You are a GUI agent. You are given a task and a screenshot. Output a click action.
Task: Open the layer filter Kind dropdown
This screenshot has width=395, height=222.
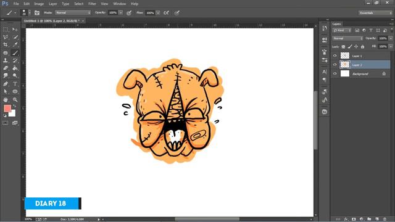[x=341, y=30]
